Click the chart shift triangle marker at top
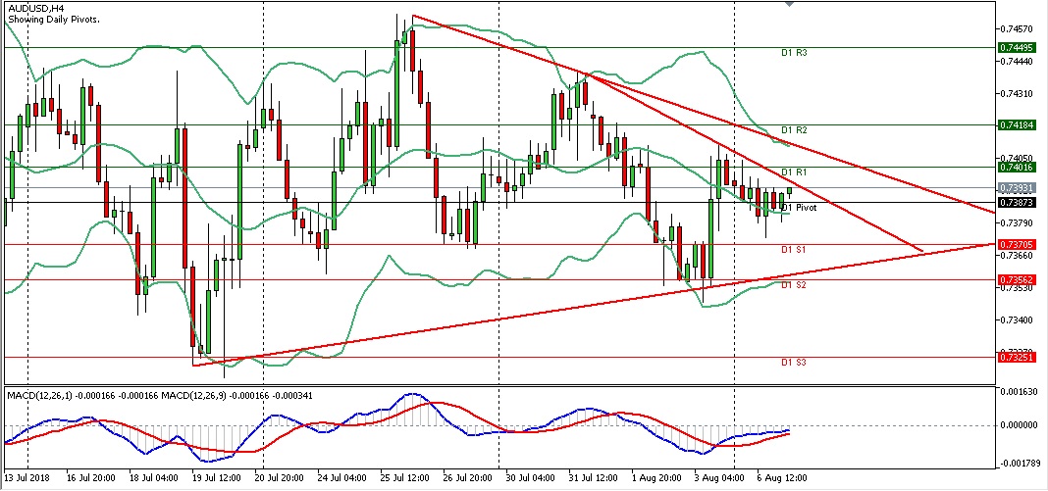The image size is (1048, 491). coord(789,3)
